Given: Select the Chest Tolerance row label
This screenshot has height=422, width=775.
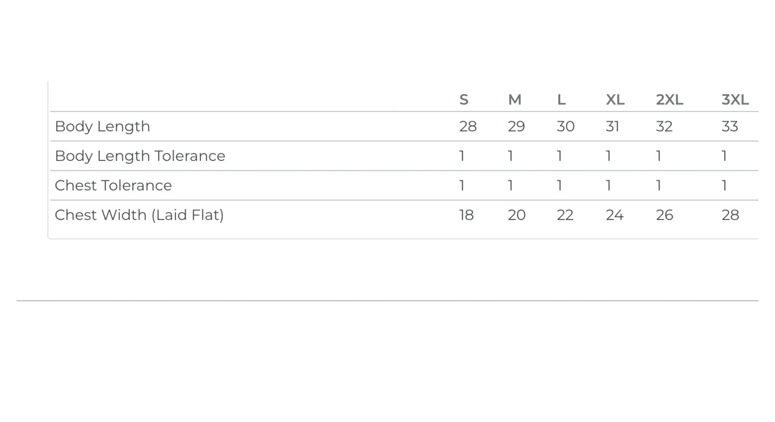Looking at the screenshot, I should click(113, 185).
